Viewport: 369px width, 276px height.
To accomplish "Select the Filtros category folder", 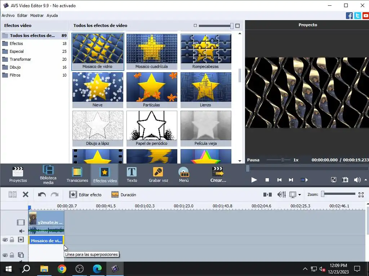I will pyautogui.click(x=34, y=75).
